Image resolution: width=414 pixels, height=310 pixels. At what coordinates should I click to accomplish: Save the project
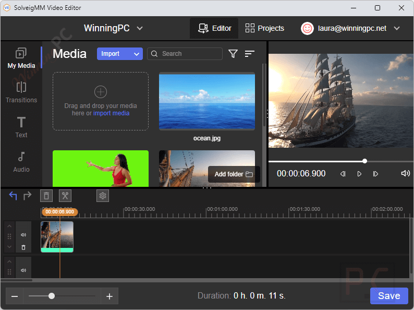coord(389,296)
